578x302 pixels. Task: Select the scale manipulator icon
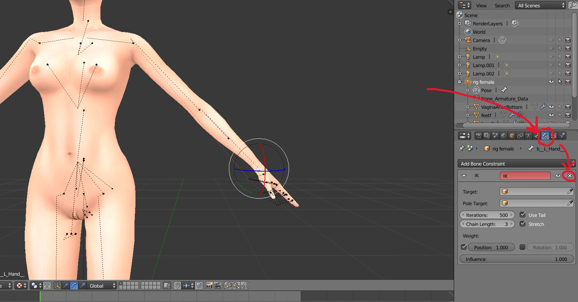click(x=82, y=286)
